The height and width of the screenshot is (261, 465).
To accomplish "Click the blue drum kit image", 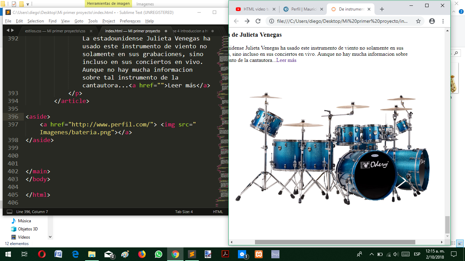I will tap(332, 148).
